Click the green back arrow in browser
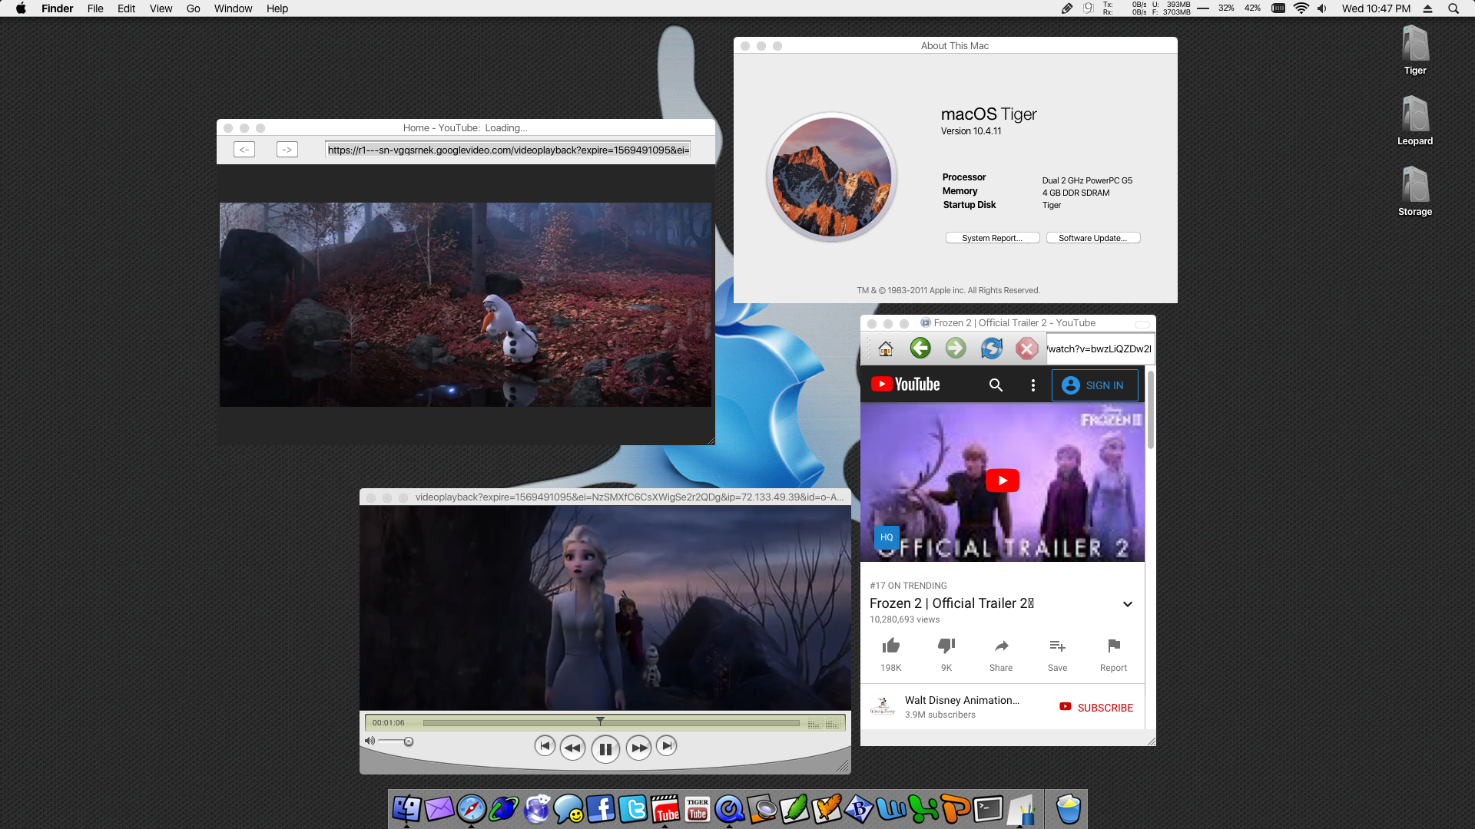 click(x=920, y=348)
